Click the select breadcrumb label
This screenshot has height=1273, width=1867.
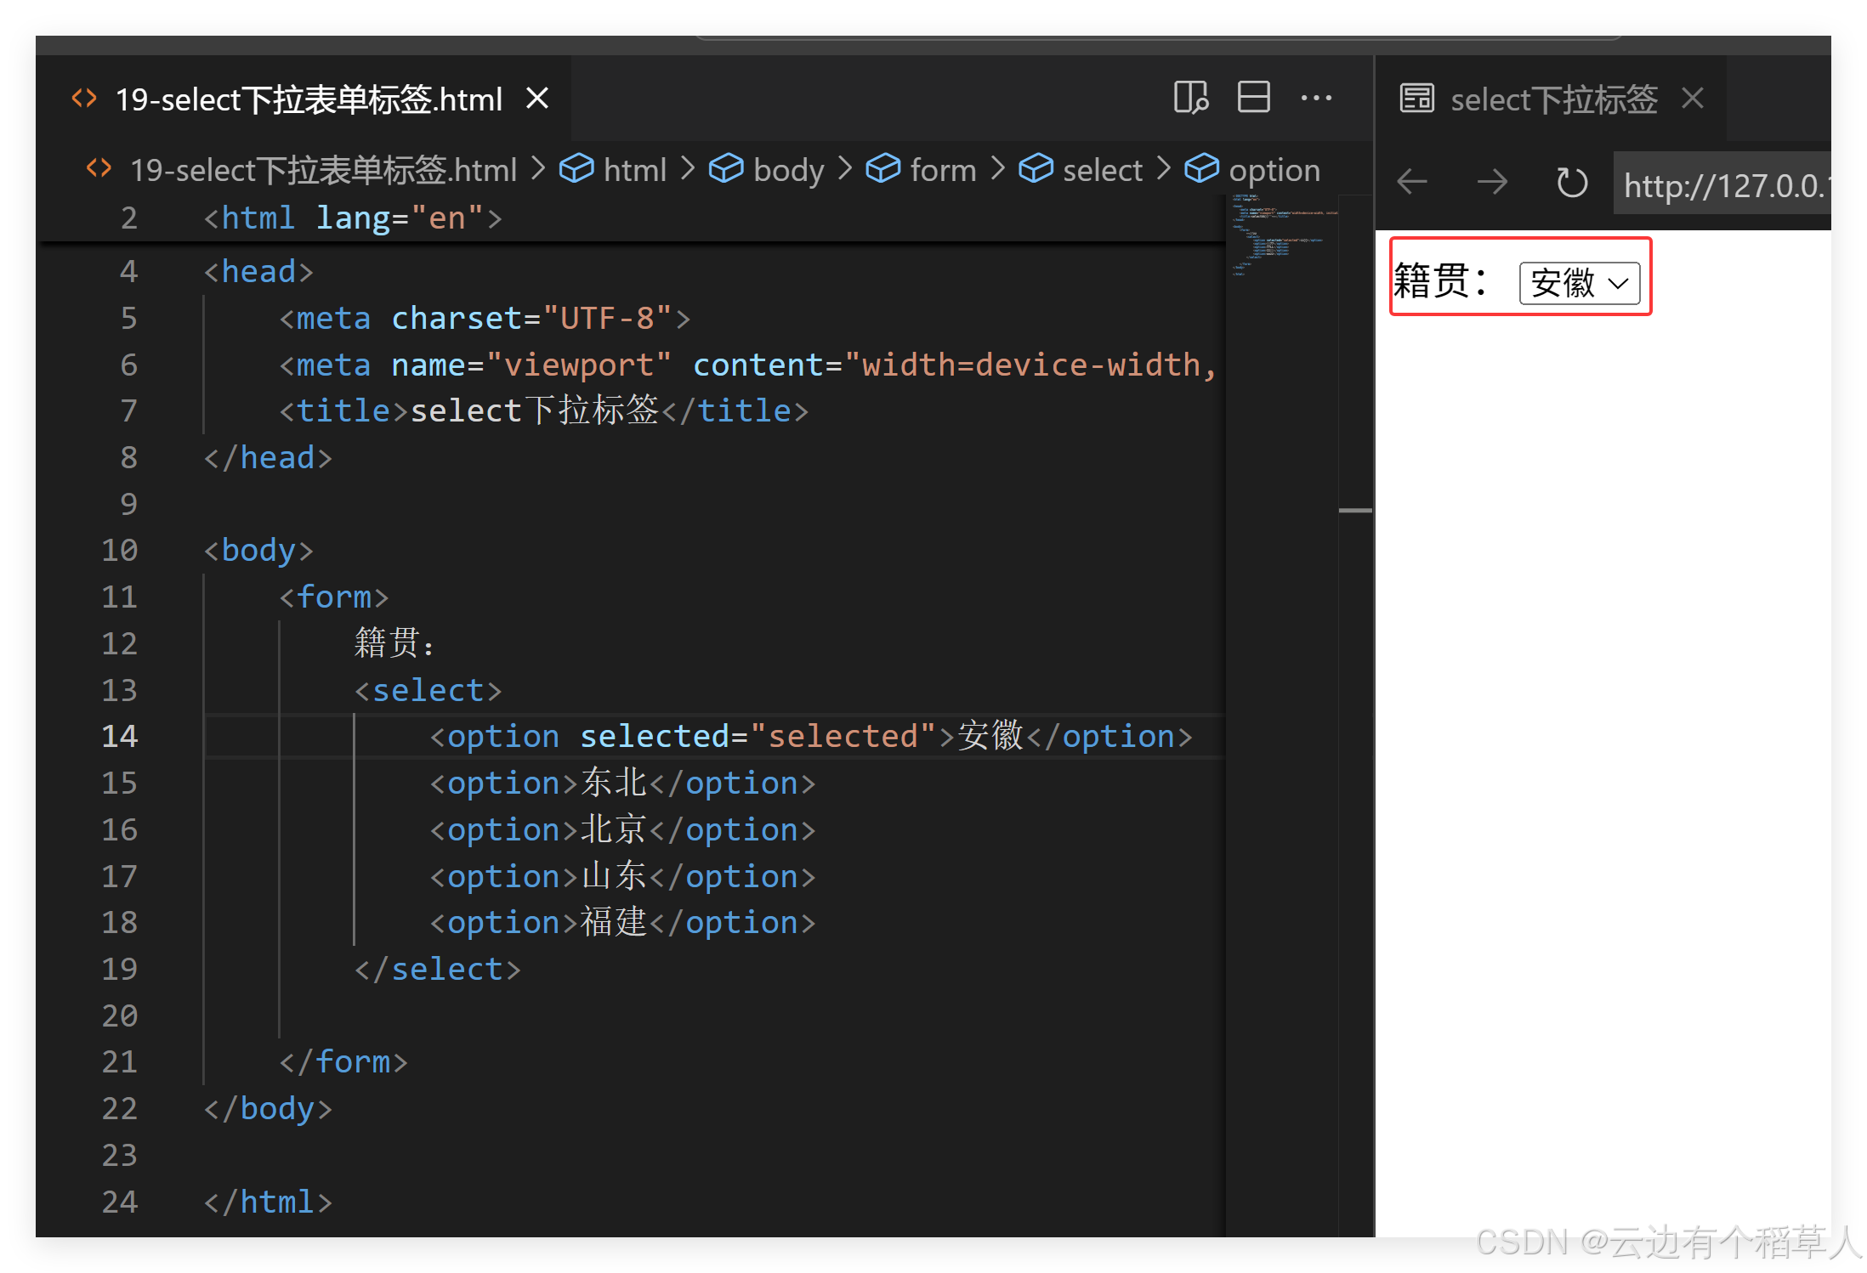(1103, 168)
